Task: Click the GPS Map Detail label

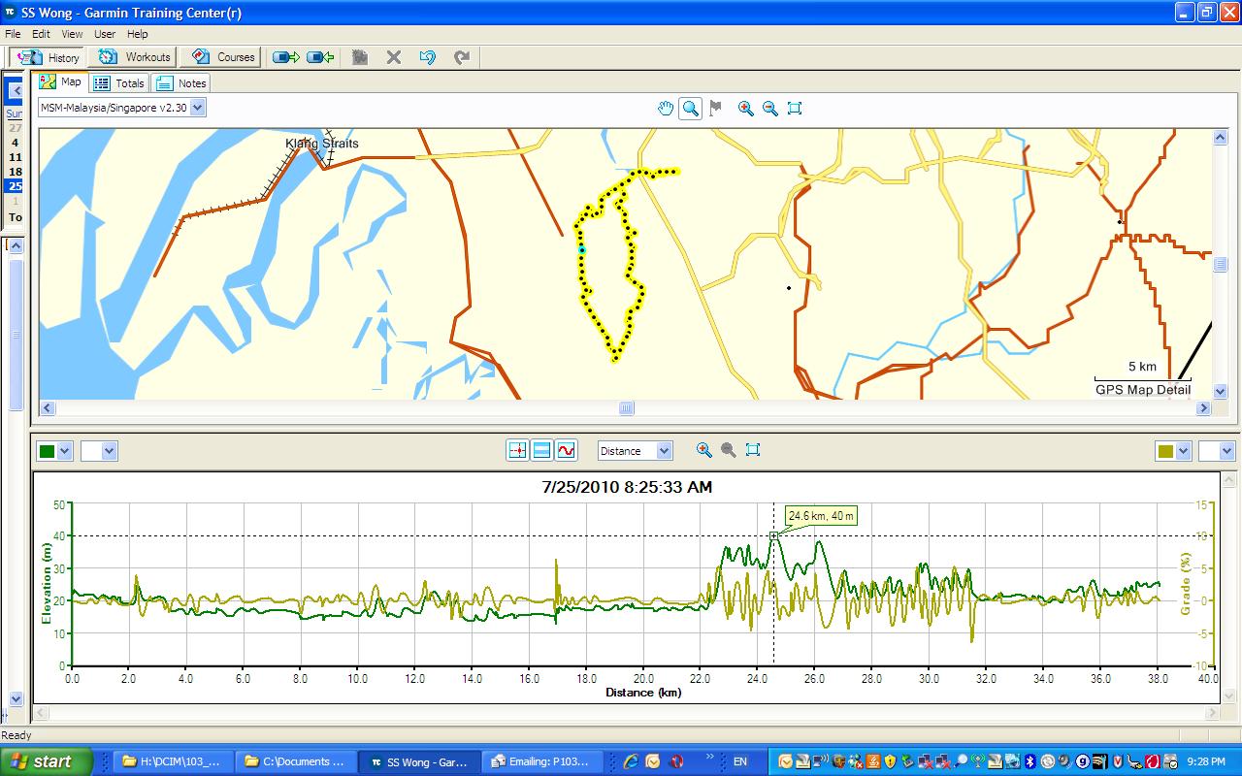Action: click(1143, 390)
